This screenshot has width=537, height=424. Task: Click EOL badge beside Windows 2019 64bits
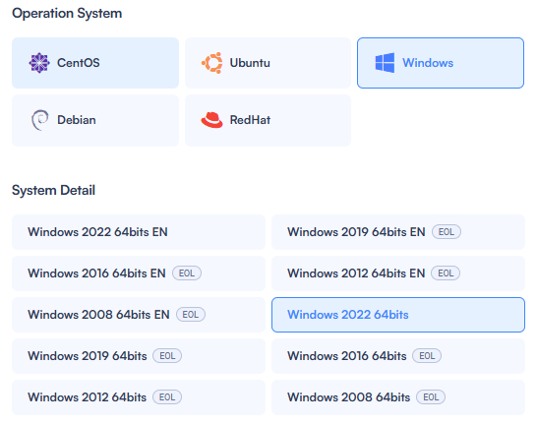click(x=167, y=356)
